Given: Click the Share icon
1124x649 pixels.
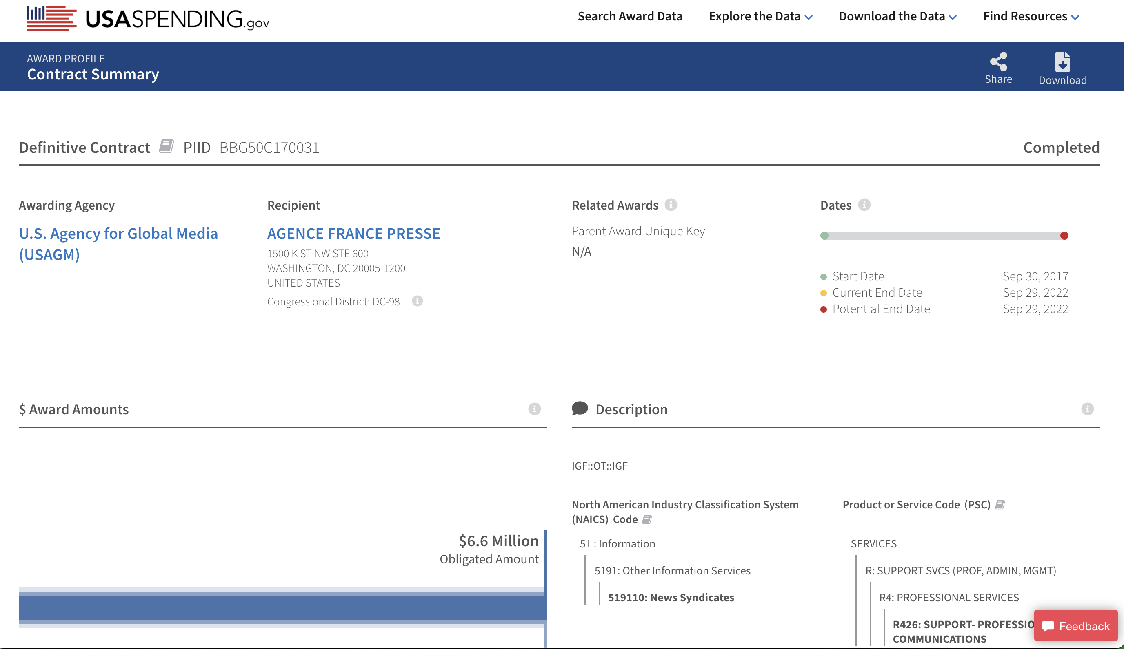Looking at the screenshot, I should pos(998,68).
